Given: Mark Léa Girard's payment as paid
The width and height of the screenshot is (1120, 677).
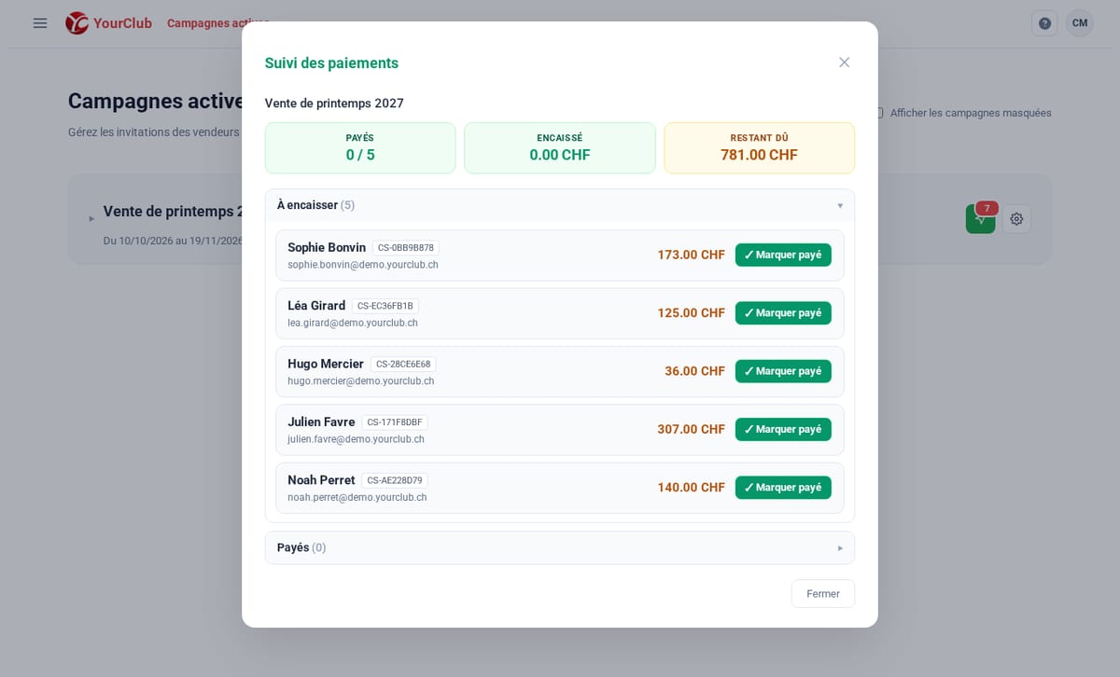Looking at the screenshot, I should pyautogui.click(x=783, y=312).
